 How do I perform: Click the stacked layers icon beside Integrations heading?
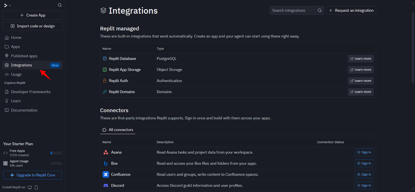[103, 10]
